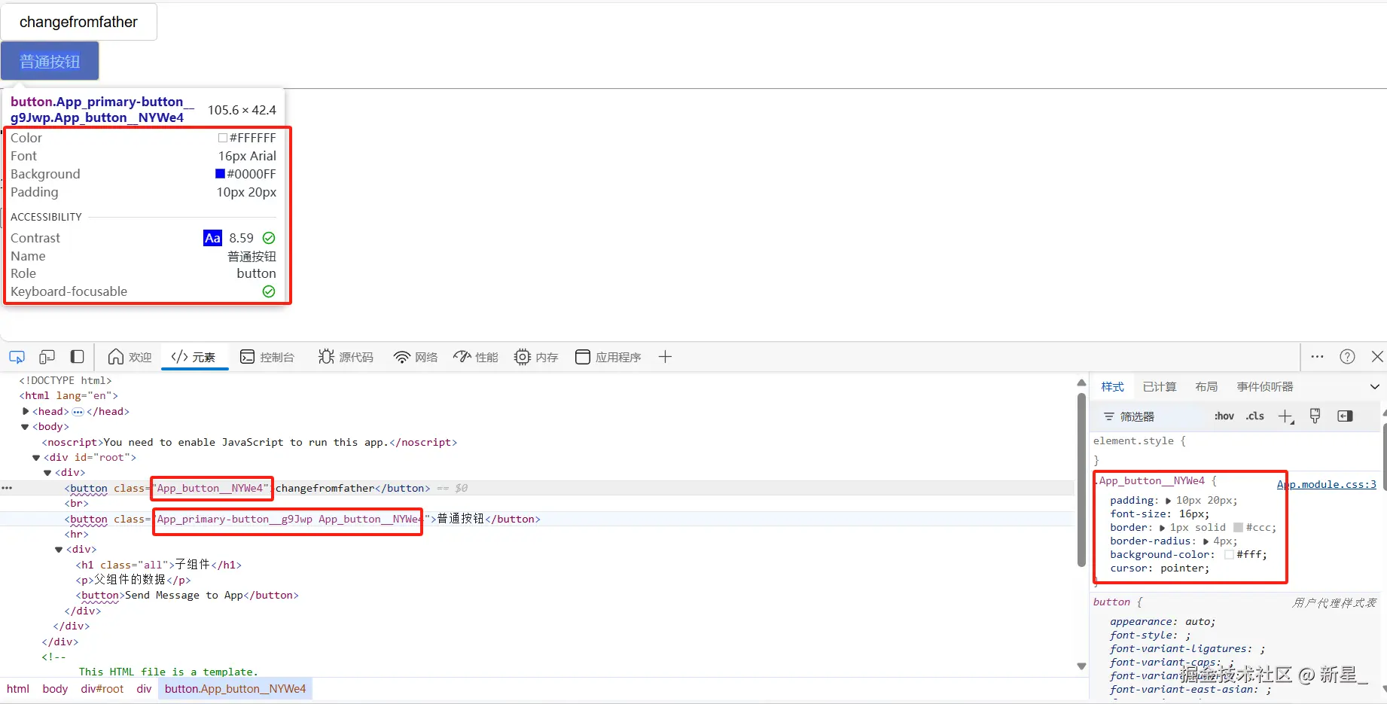Select the p 父组件的数据 node
1387x704 pixels.
(133, 581)
